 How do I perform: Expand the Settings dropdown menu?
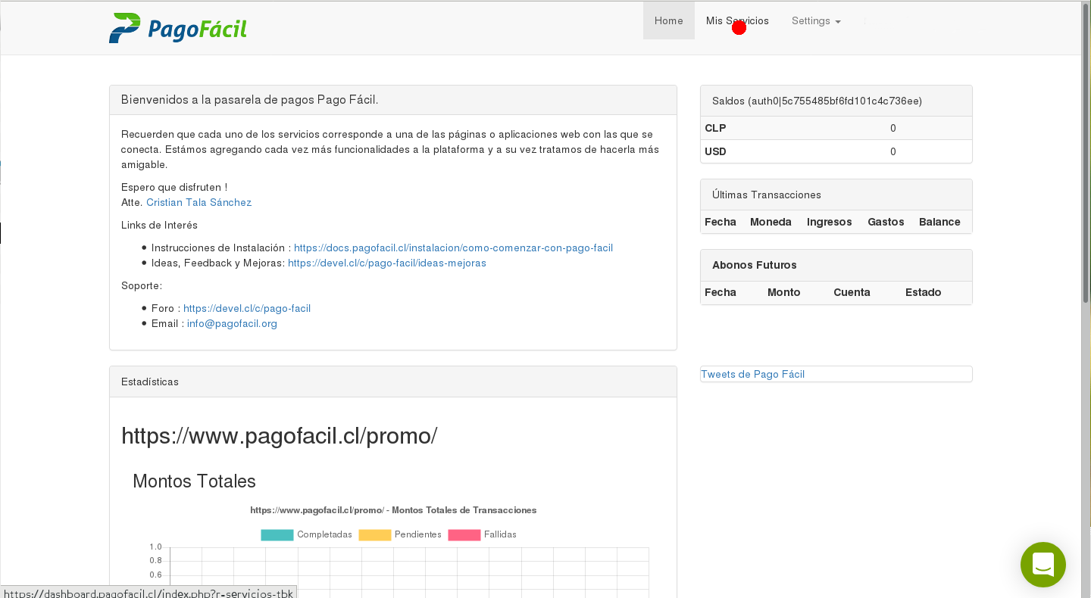click(x=816, y=20)
